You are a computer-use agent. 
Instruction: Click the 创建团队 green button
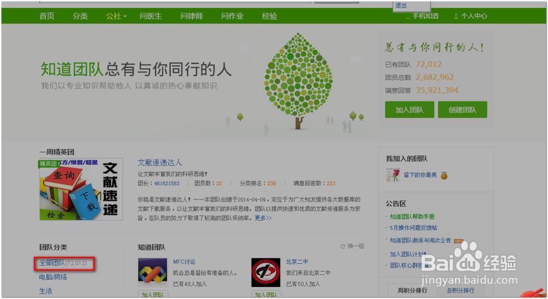tap(462, 110)
